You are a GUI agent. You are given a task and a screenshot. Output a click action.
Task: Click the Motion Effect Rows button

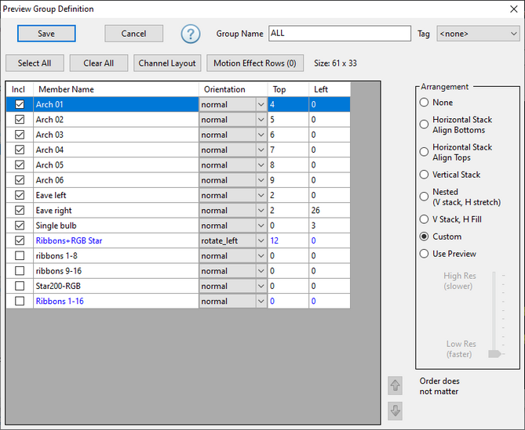tap(255, 63)
